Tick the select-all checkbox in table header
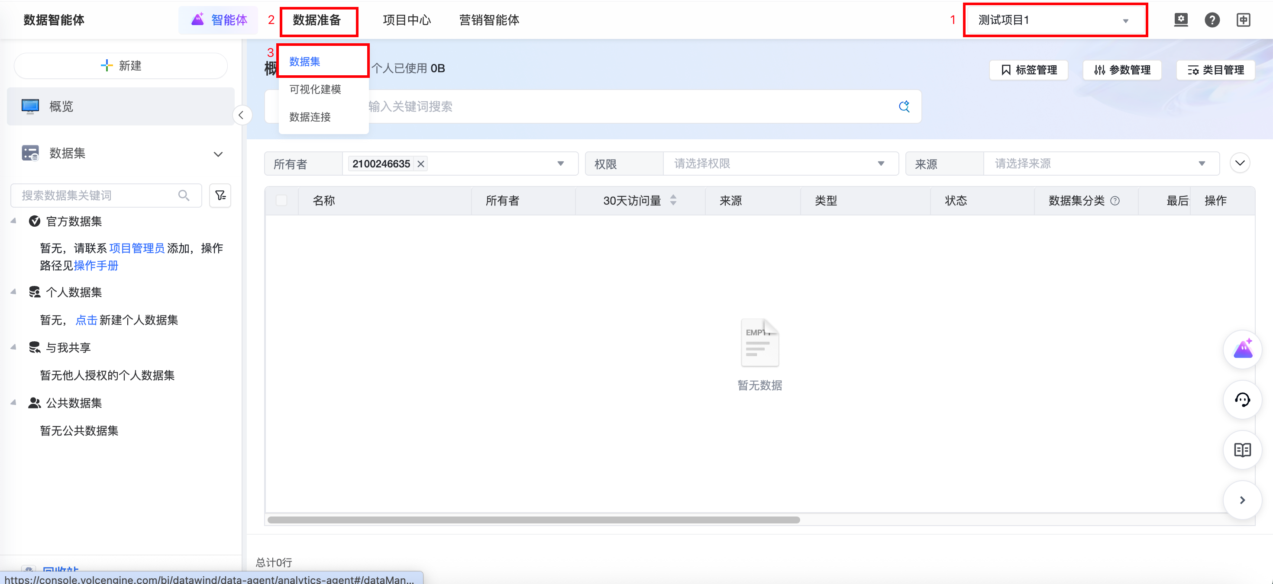Viewport: 1273px width, 584px height. 281,200
